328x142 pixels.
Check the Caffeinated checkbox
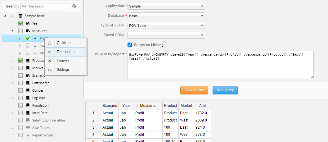[20, 83]
